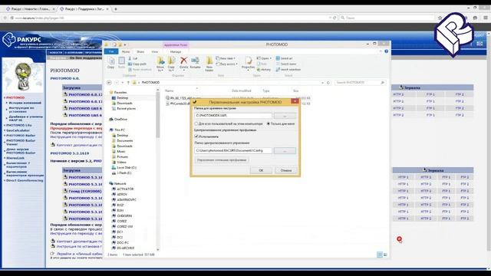Click Select none in the ribbon
This screenshot has width=491, height=276.
pos(286,64)
